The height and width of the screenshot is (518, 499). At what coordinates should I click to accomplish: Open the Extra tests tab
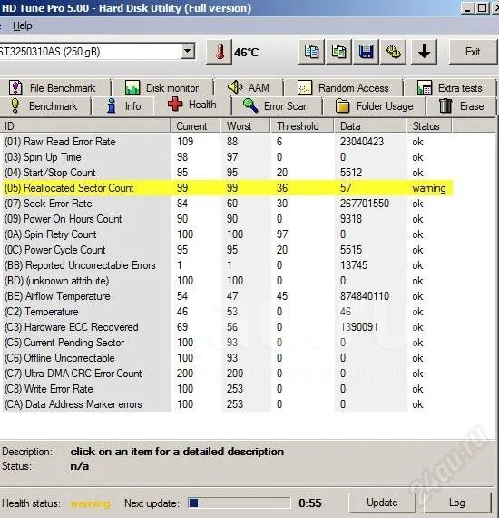coord(450,88)
